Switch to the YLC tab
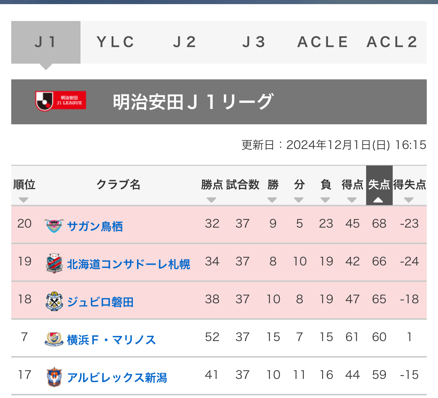This screenshot has height=398, width=438. (x=115, y=42)
